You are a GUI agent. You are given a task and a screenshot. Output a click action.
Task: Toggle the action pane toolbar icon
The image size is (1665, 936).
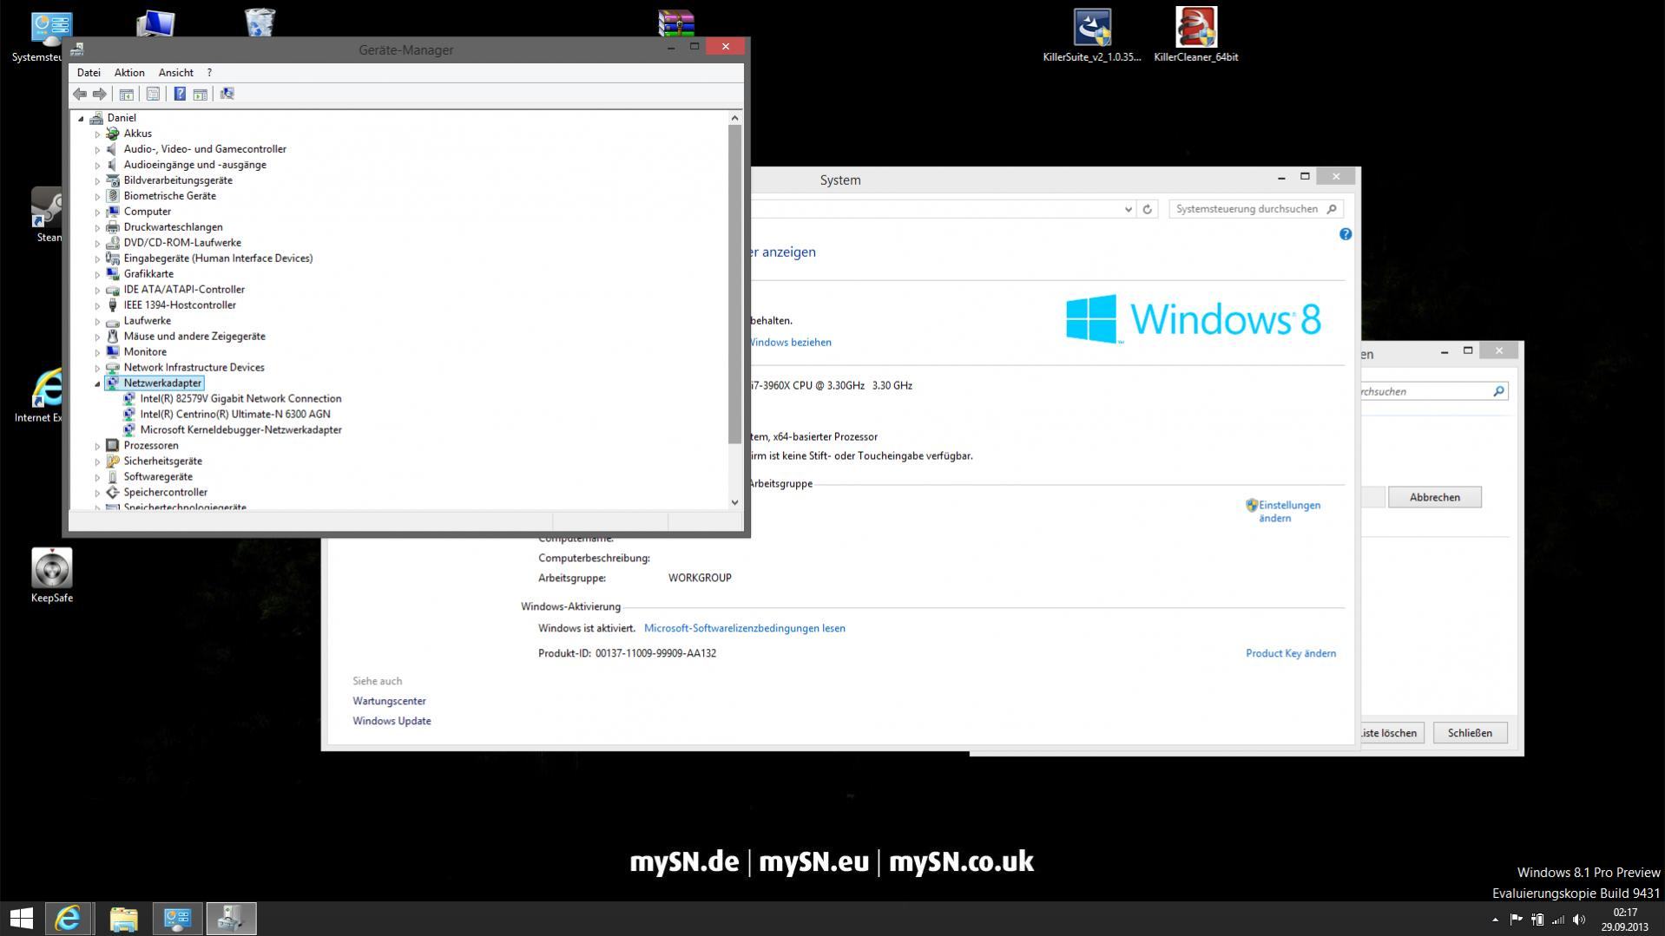click(200, 94)
